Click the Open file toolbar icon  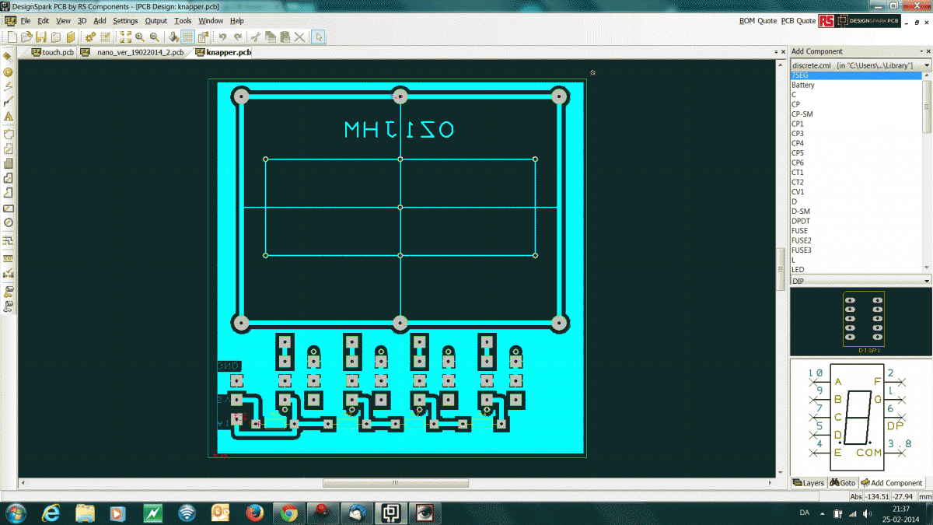[26, 37]
